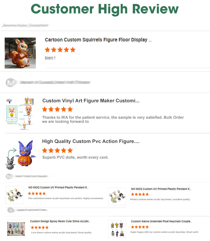Open Cartoon Custom Squirrels Figure Floor Display link
This screenshot has width=210, height=241.
(98, 40)
